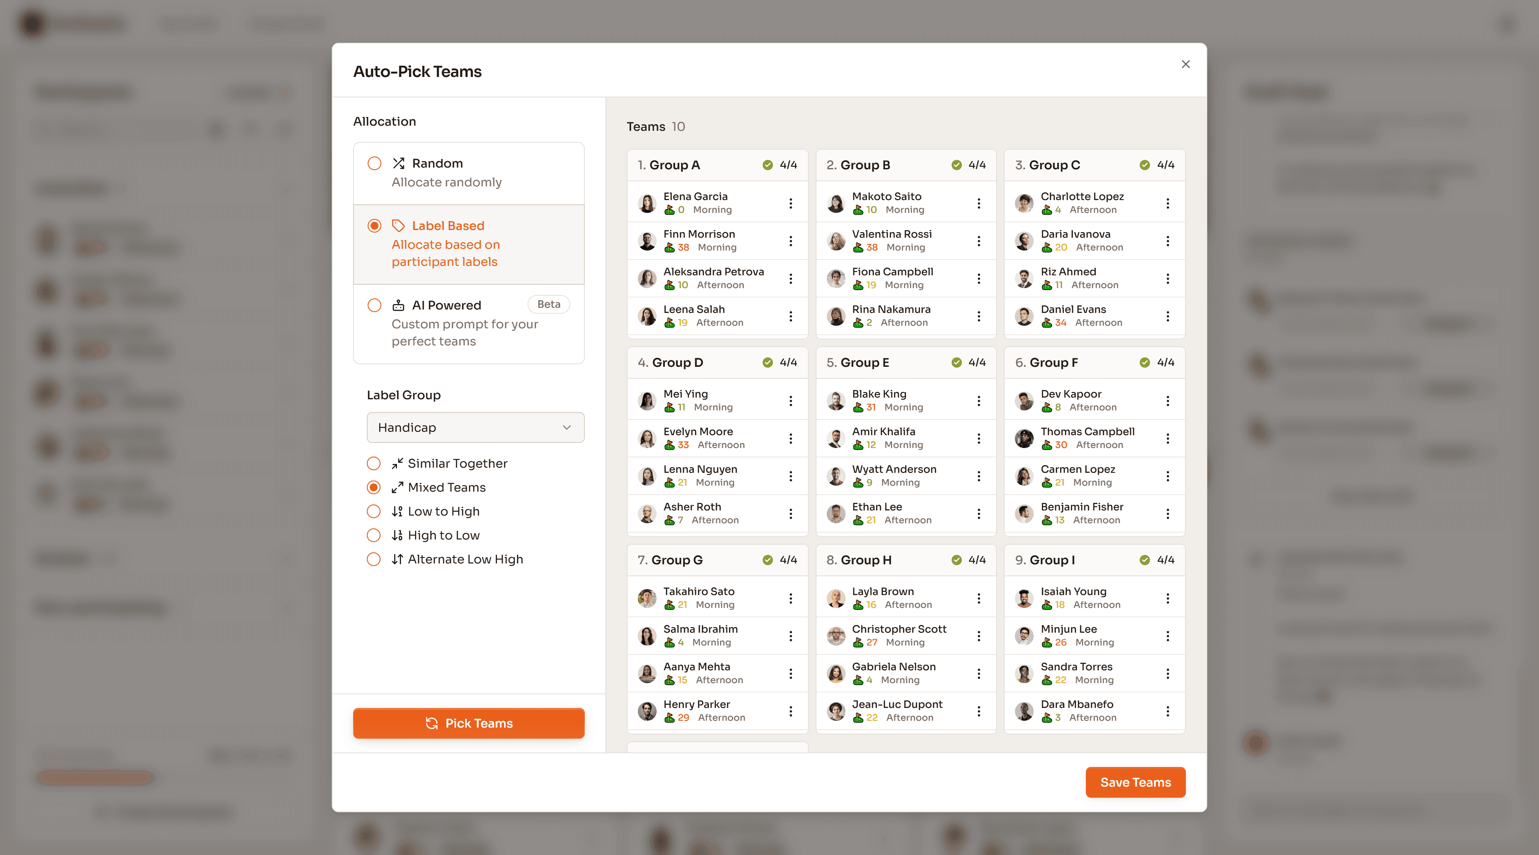Click the Label Based tag icon
This screenshot has height=855, width=1539.
398,226
